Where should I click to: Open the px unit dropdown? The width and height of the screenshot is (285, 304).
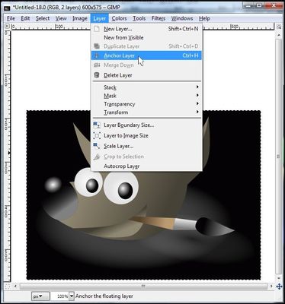click(40, 296)
